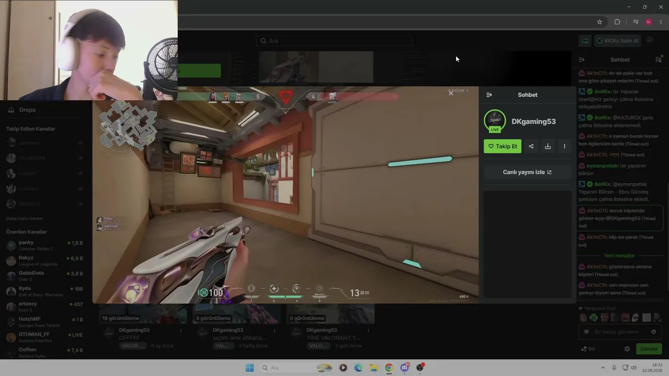
Task: Share the clip using share icon
Action: [531, 146]
